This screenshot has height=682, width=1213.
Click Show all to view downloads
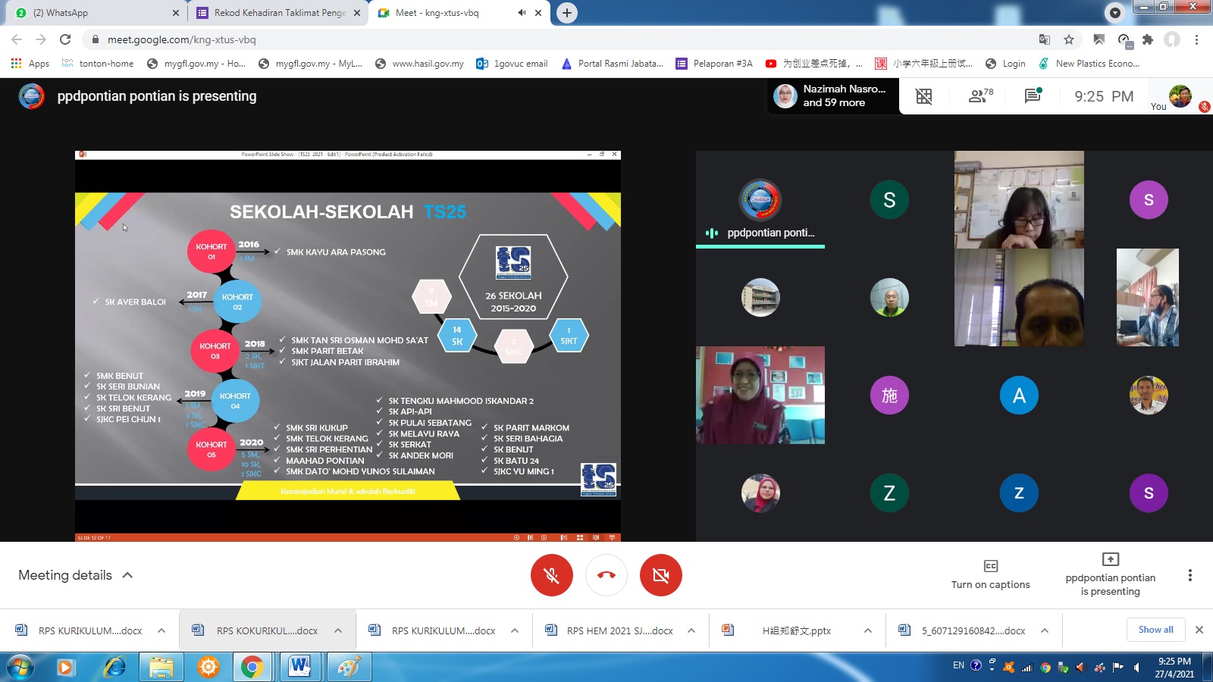coord(1155,630)
